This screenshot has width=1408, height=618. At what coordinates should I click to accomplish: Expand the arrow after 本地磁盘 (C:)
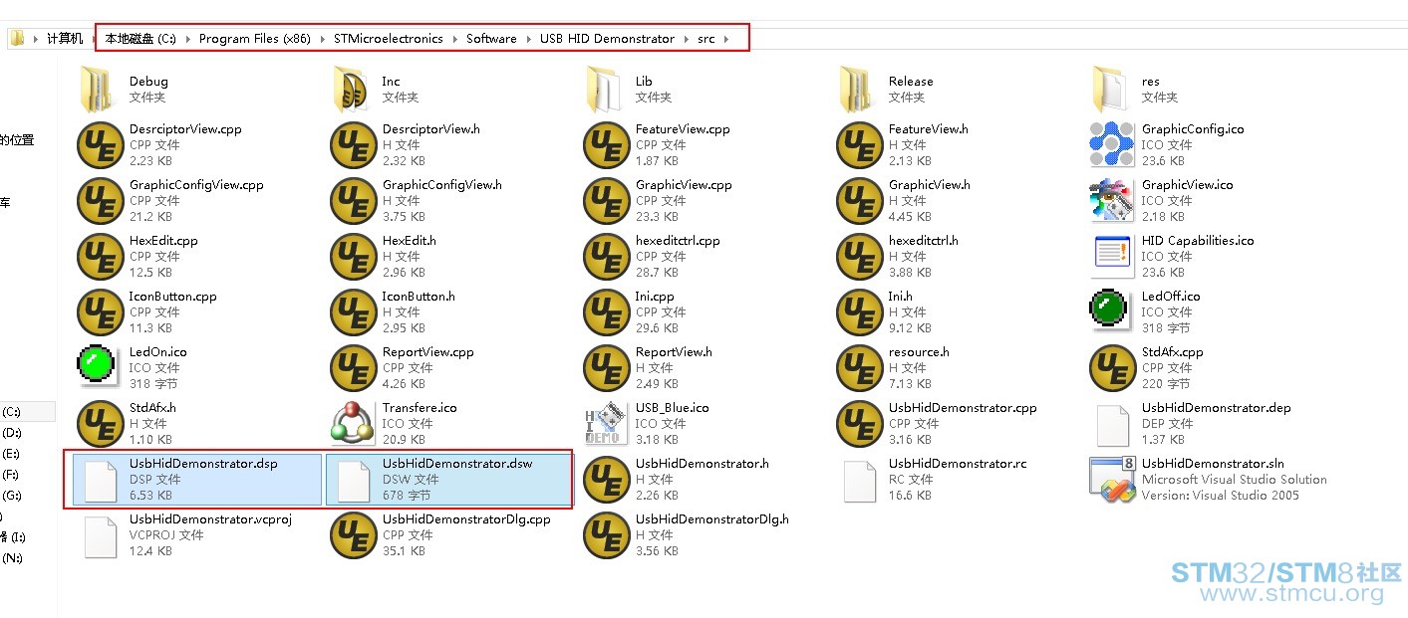tap(186, 39)
